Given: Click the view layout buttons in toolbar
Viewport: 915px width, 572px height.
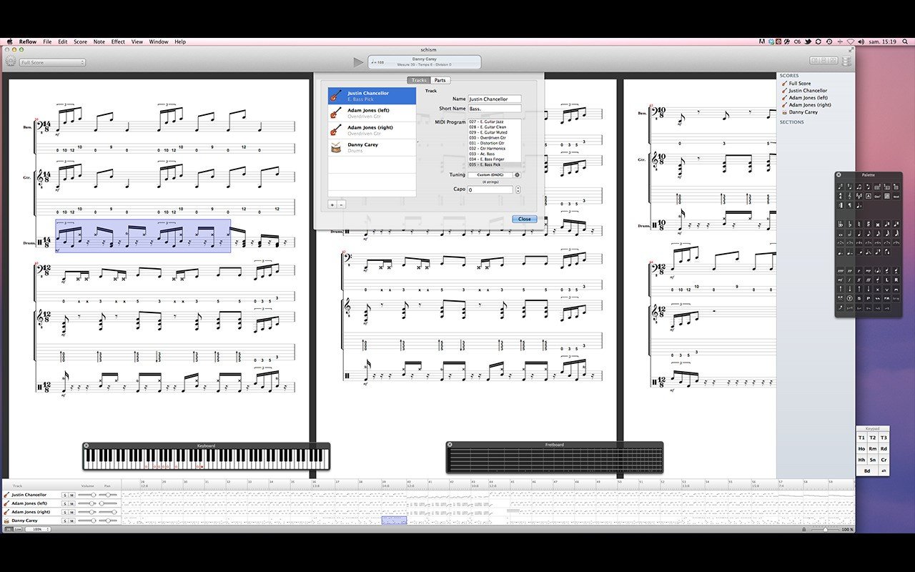Looking at the screenshot, I should (824, 60).
